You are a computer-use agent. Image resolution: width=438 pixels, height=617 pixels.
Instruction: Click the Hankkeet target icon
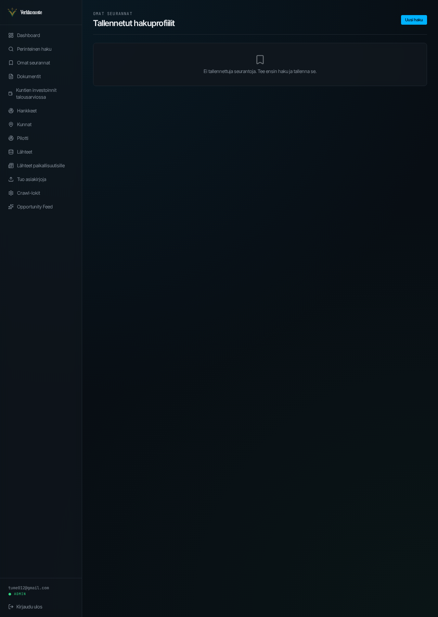click(11, 111)
